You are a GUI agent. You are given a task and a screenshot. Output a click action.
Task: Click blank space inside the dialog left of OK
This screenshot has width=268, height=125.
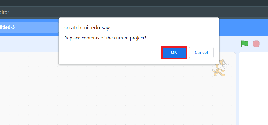109,53
